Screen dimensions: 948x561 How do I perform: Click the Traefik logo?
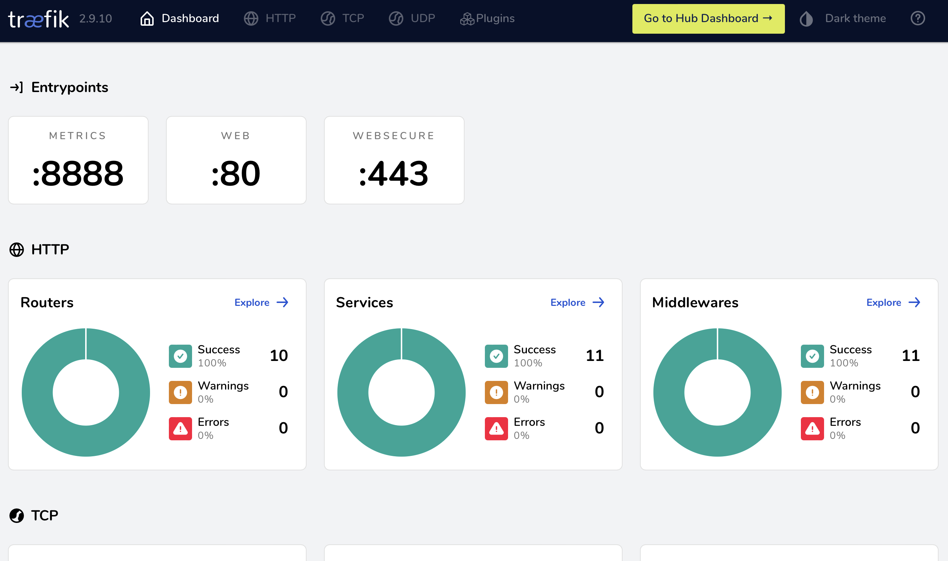[38, 19]
